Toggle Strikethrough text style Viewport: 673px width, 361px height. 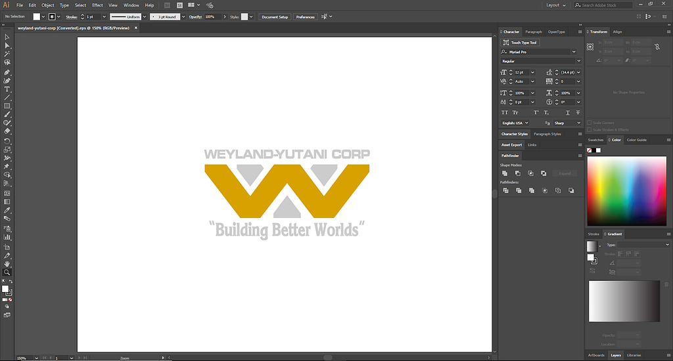pyautogui.click(x=578, y=112)
